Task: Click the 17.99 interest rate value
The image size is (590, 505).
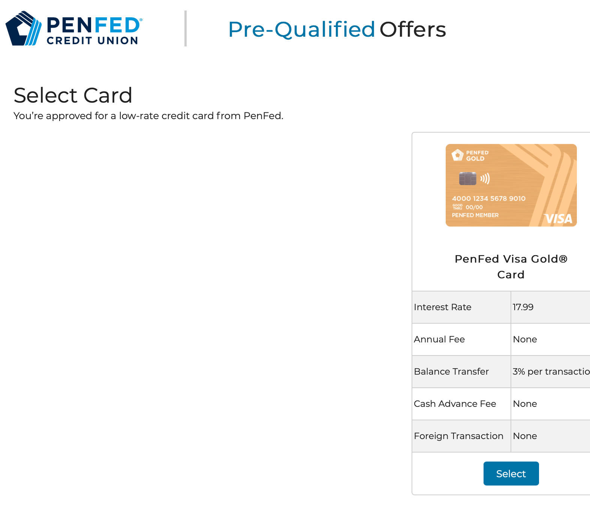Action: 523,307
